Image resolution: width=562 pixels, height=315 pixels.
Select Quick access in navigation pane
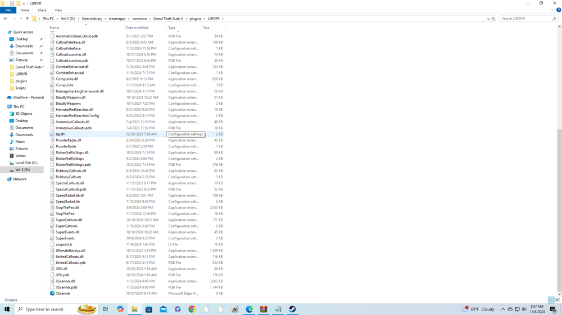click(x=23, y=32)
